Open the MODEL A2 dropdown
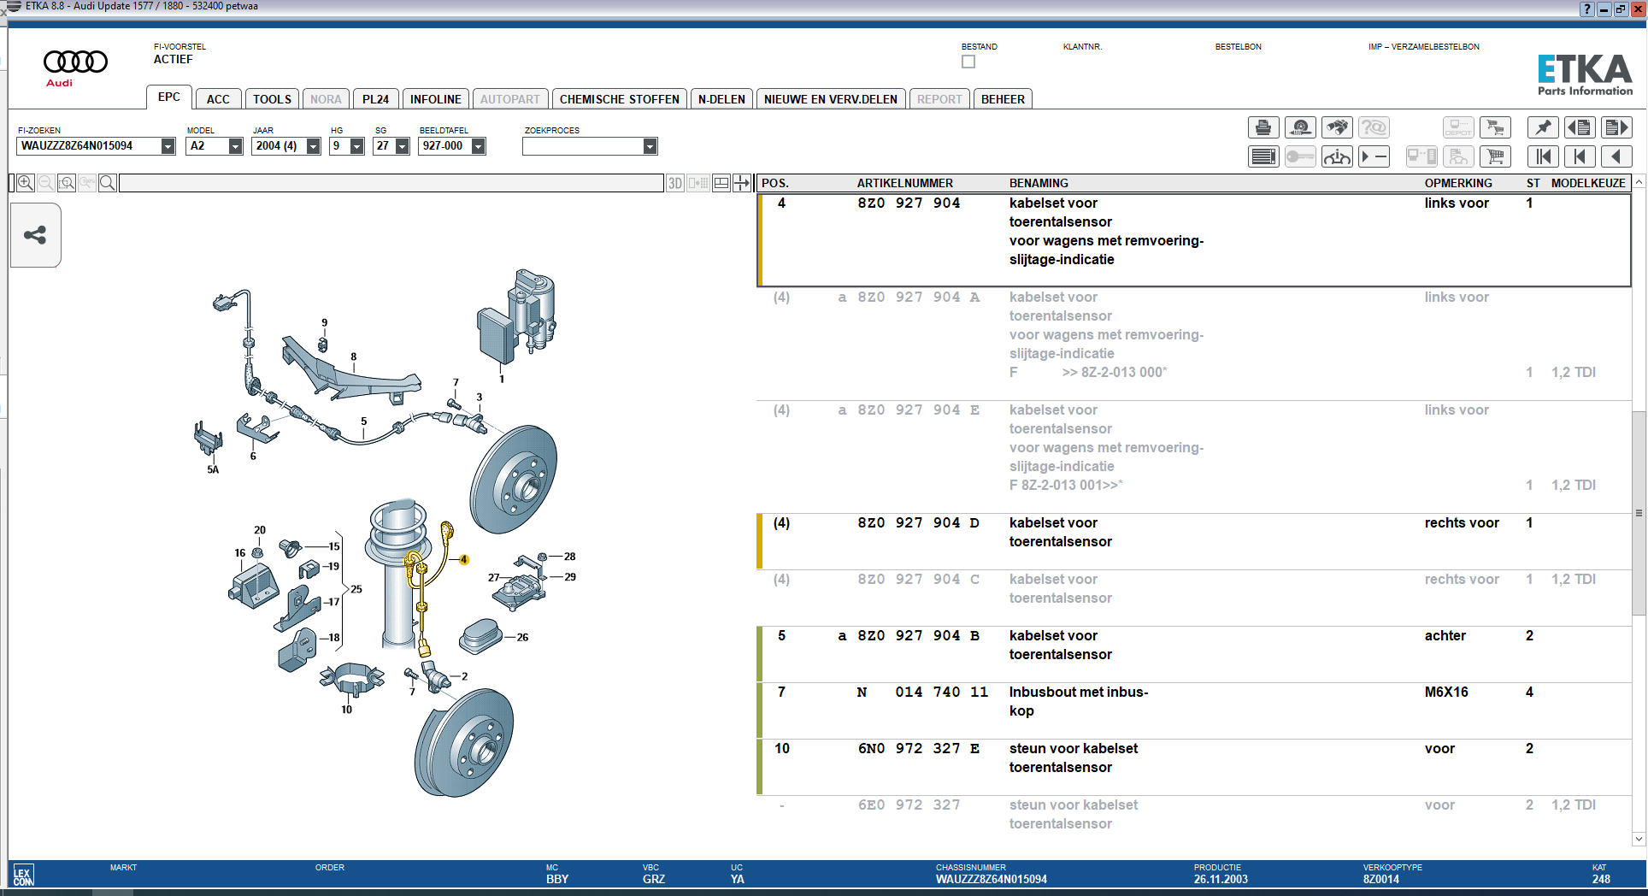The width and height of the screenshot is (1648, 896). click(x=236, y=146)
